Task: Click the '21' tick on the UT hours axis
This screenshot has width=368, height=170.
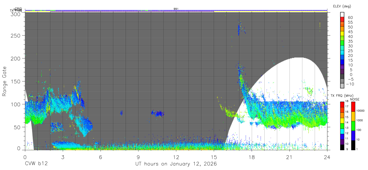Action: (289, 157)
